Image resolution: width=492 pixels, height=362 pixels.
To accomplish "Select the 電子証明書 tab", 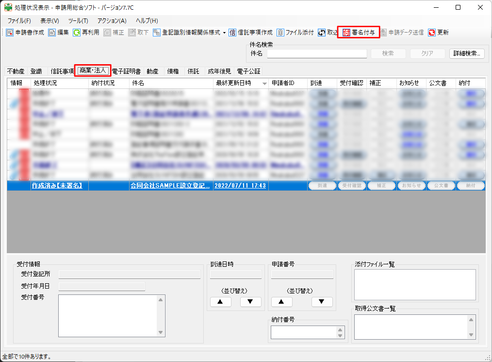I will click(126, 71).
